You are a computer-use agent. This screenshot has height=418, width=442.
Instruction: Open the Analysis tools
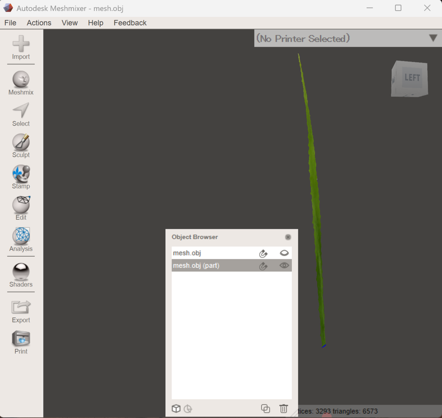tap(21, 240)
